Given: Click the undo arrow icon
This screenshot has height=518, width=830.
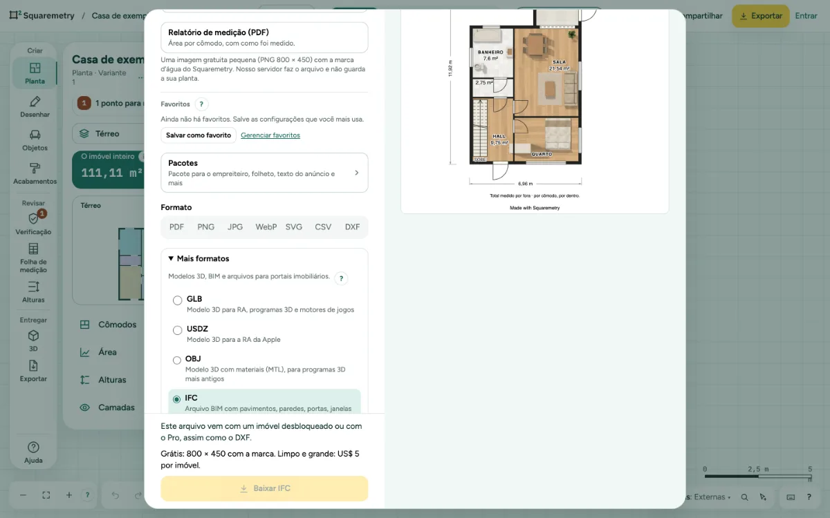Looking at the screenshot, I should tap(116, 495).
